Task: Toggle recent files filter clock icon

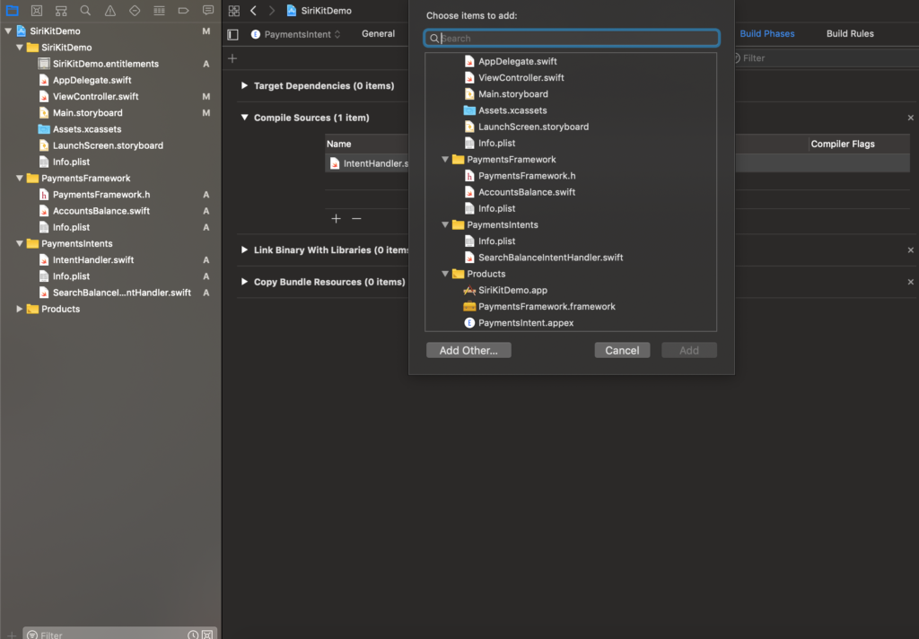Action: click(x=193, y=635)
